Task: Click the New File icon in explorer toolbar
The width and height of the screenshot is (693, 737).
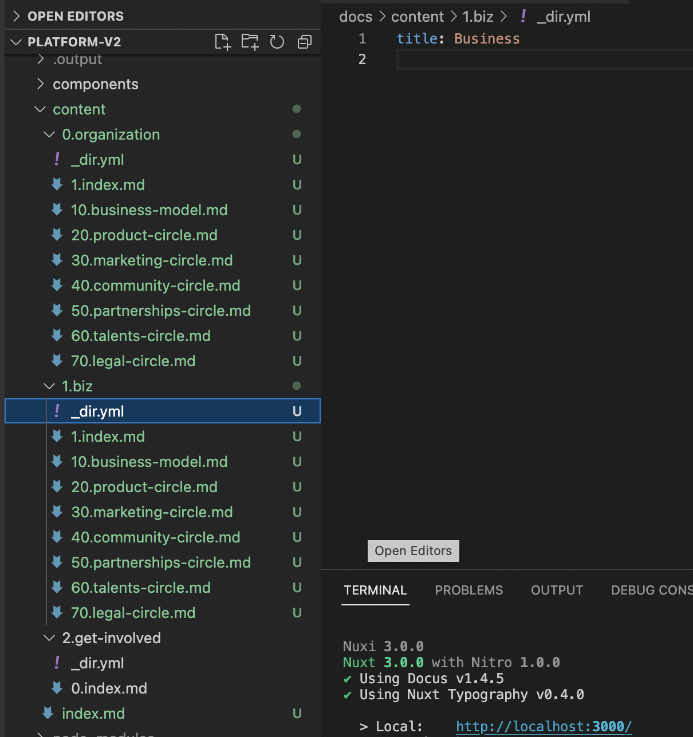Action: tap(223, 41)
